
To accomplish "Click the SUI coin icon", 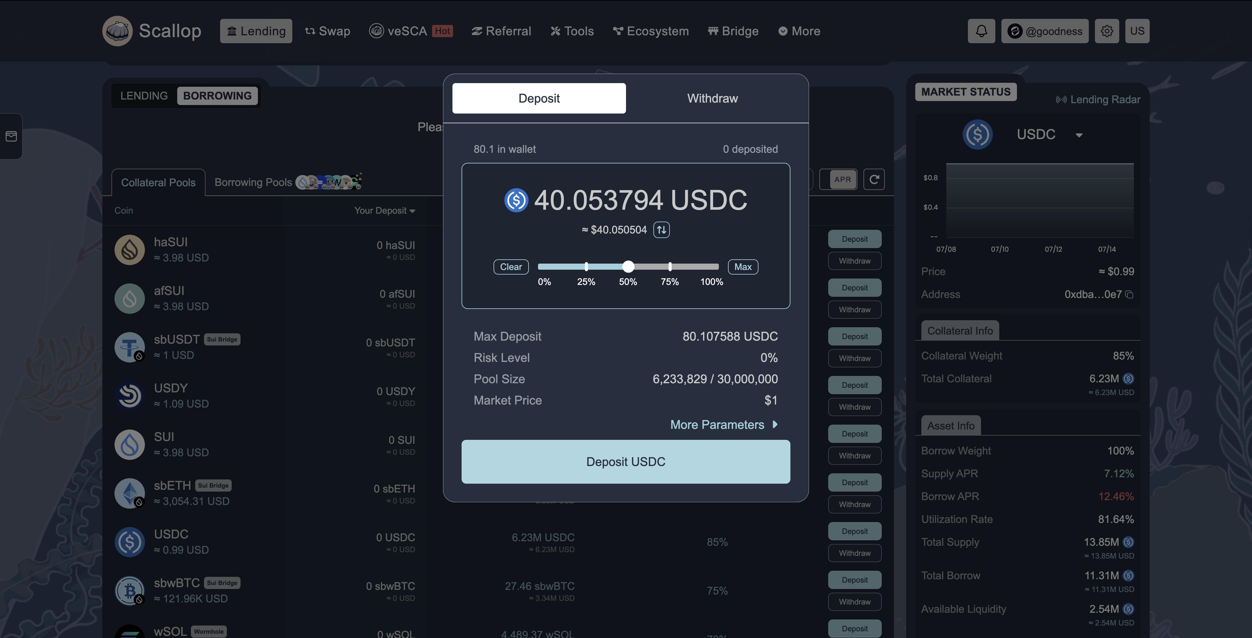I will click(x=130, y=444).
